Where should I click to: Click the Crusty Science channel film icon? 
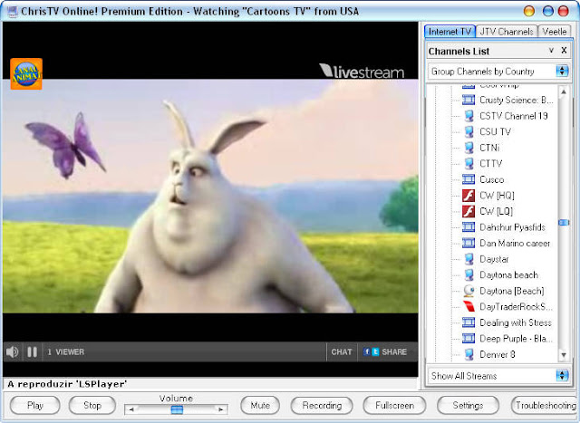pos(469,100)
